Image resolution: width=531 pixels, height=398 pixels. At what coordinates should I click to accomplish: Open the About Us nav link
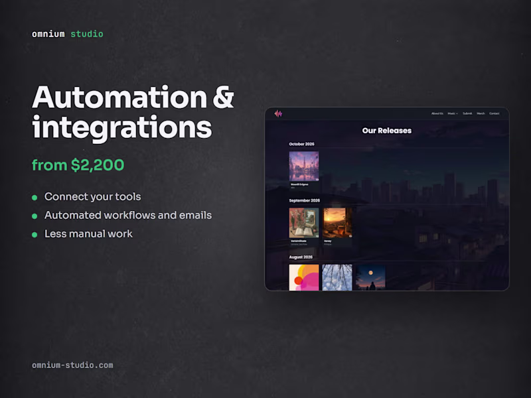(x=437, y=113)
